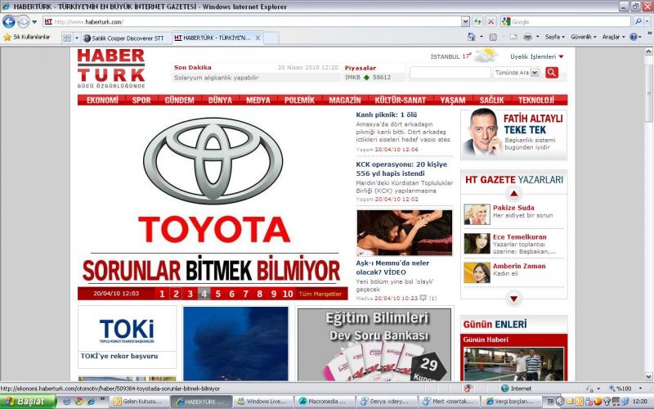654x409 pixels.
Task: Open Quick Tabs view
Action: [x=67, y=38]
